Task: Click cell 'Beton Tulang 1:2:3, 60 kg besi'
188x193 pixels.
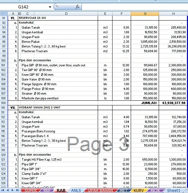Action: (43, 46)
